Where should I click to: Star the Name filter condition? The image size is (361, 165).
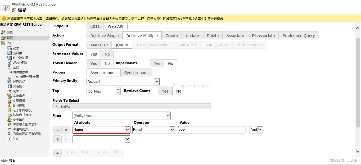(x=66, y=130)
